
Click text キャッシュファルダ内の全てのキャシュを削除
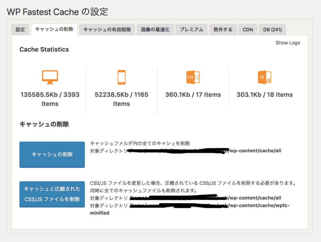[140, 143]
